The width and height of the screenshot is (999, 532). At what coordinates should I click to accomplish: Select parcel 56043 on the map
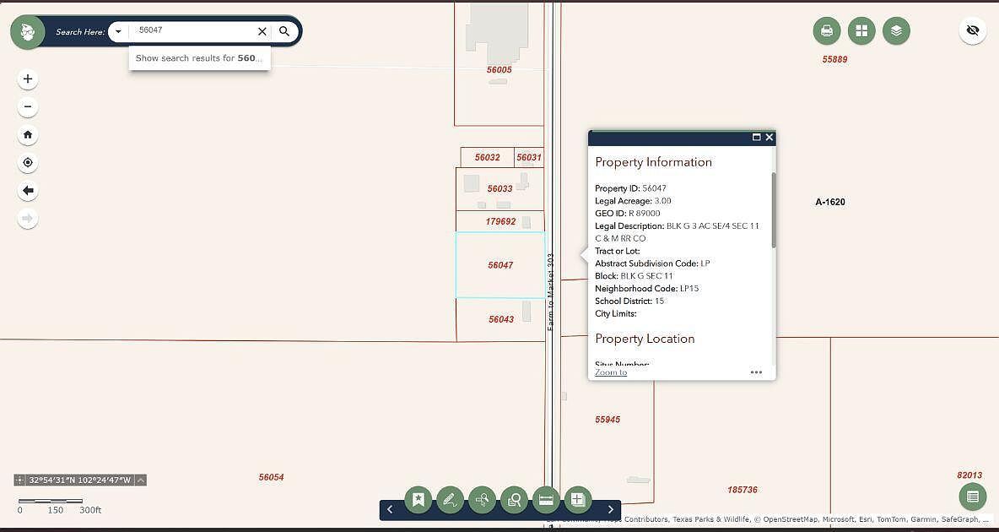coord(501,319)
